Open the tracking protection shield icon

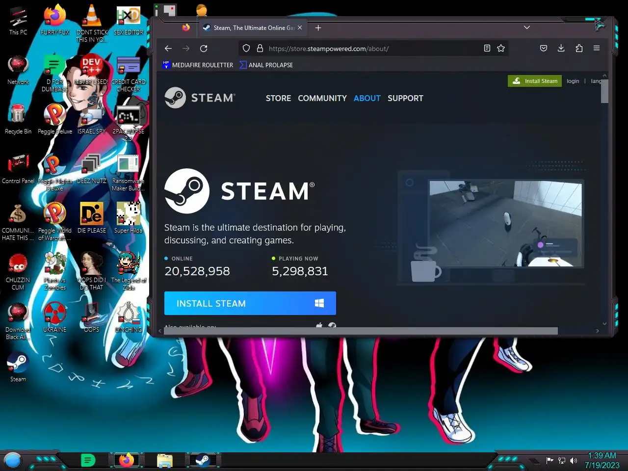(x=246, y=48)
